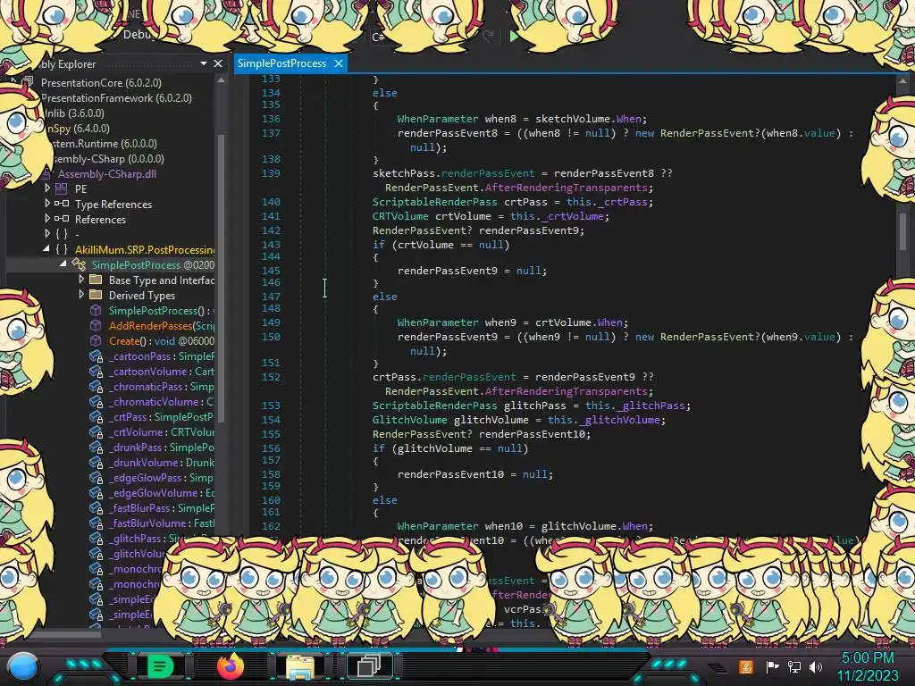Screen dimensions: 915x686
Task: Open Firefox from the taskbar
Action: pyautogui.click(x=230, y=666)
